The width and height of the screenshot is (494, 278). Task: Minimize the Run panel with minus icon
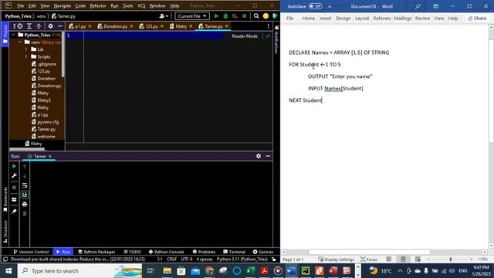pyautogui.click(x=268, y=156)
